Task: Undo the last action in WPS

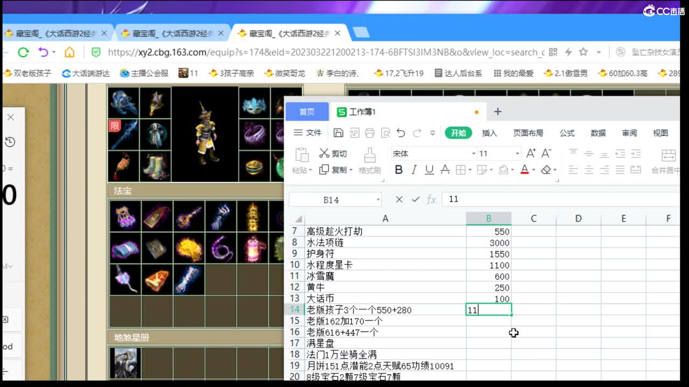Action: tap(400, 133)
